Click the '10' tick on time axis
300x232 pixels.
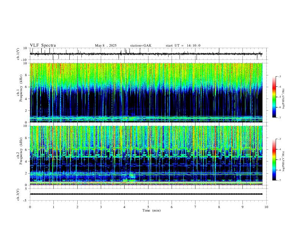pyautogui.click(x=266, y=207)
